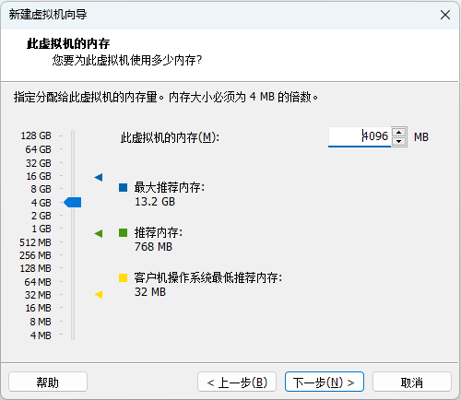Click the 16 GB label on memory scale

click(x=39, y=176)
